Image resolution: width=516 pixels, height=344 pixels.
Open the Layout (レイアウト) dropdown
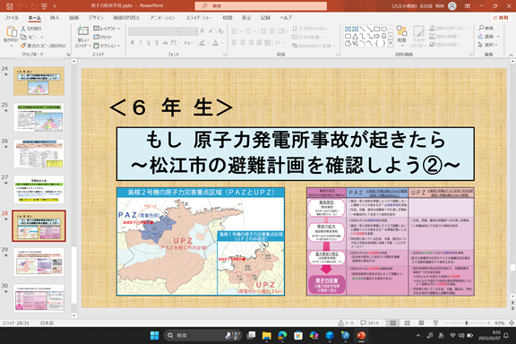pyautogui.click(x=107, y=29)
